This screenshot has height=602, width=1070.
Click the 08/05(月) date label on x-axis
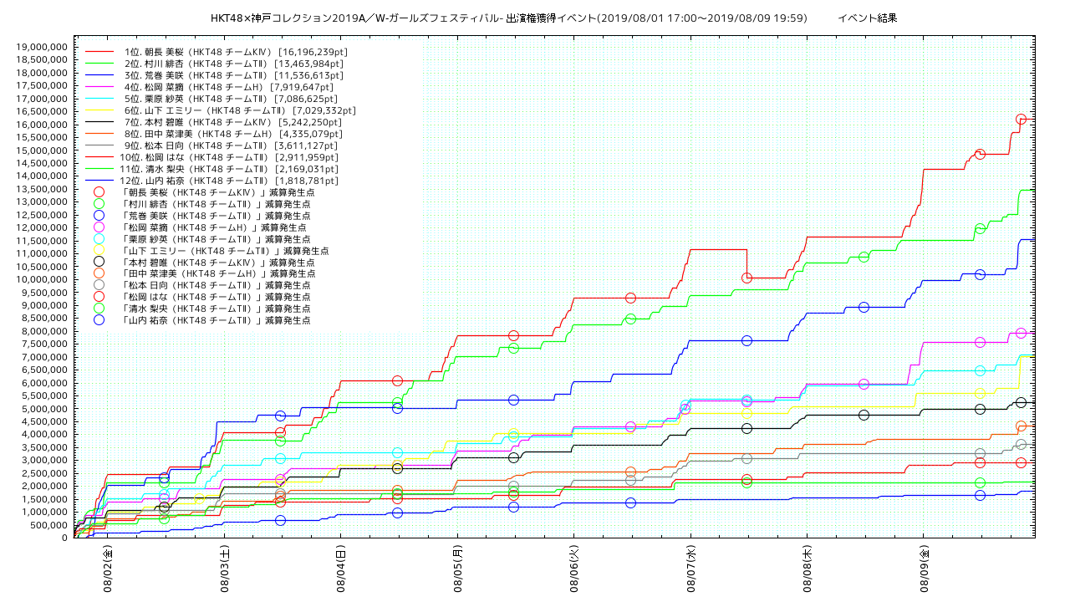[458, 569]
